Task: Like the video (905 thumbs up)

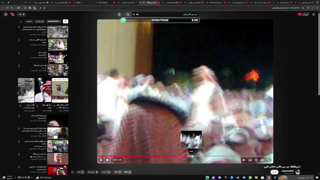Action: pyautogui.click(x=128, y=172)
